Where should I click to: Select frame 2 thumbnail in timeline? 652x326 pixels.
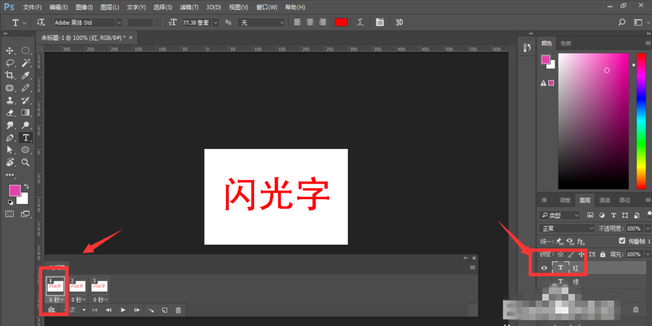(x=77, y=286)
